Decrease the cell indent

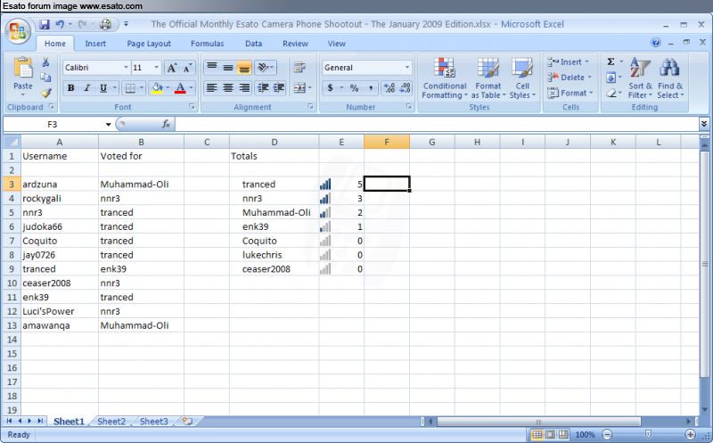click(263, 87)
